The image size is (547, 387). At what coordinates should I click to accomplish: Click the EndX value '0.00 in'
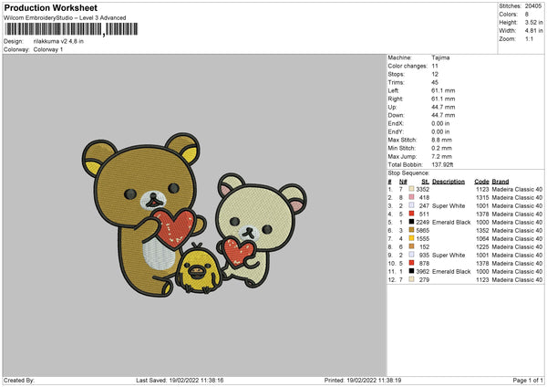(x=440, y=123)
